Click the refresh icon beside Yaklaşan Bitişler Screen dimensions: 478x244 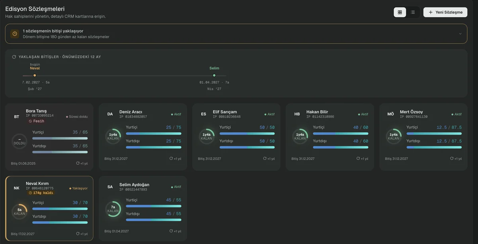pyautogui.click(x=14, y=57)
